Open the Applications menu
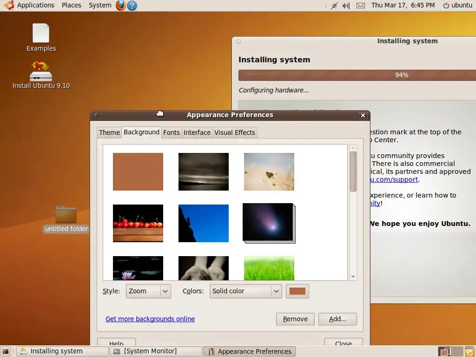The width and height of the screenshot is (476, 357). (x=35, y=5)
